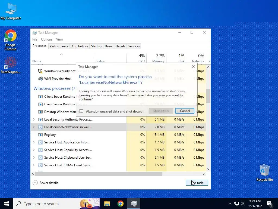The image size is (278, 209).
Task: Expand the Local Security Authority Process row
Action: pyautogui.click(x=34, y=119)
